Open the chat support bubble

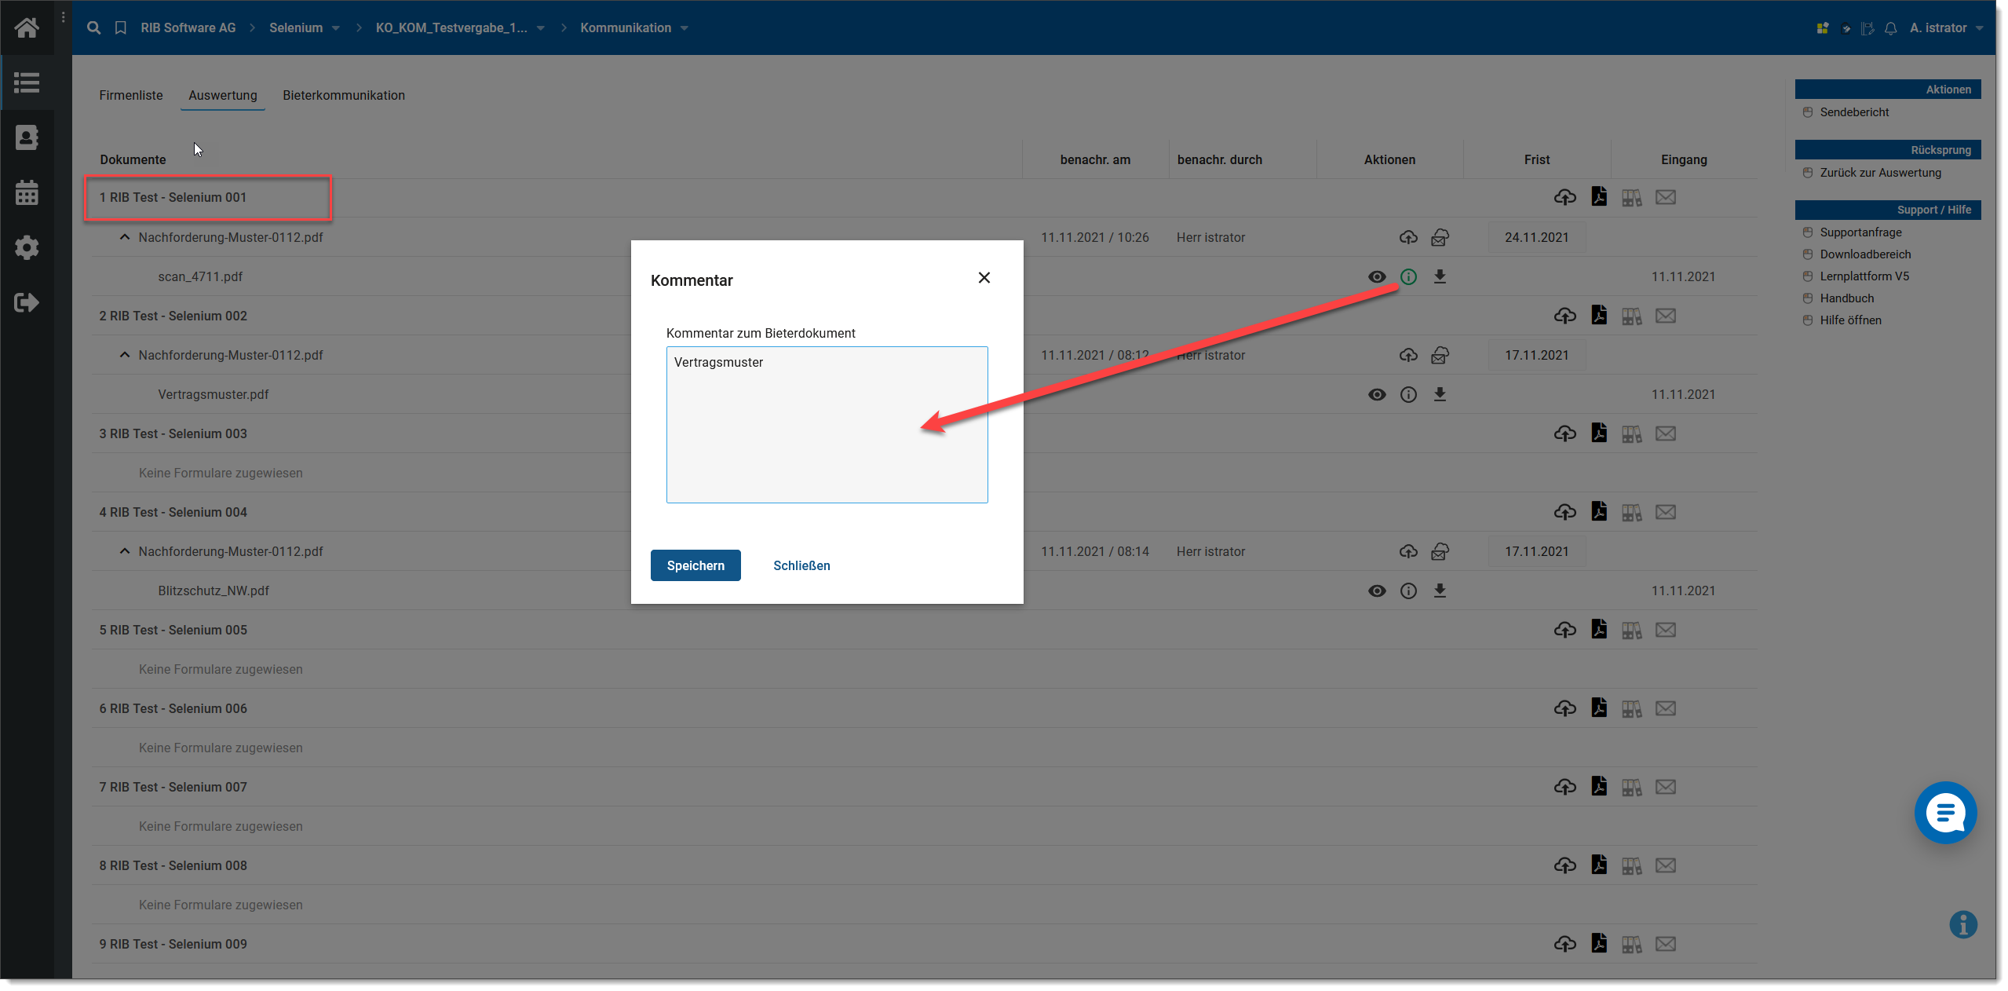[x=1944, y=812]
